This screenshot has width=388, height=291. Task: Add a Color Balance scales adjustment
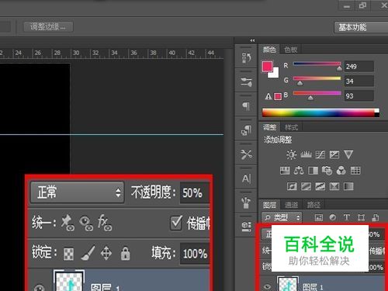[299, 171]
